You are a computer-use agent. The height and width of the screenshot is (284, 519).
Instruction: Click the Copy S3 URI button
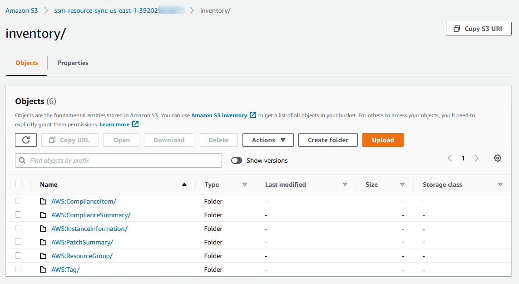(479, 29)
